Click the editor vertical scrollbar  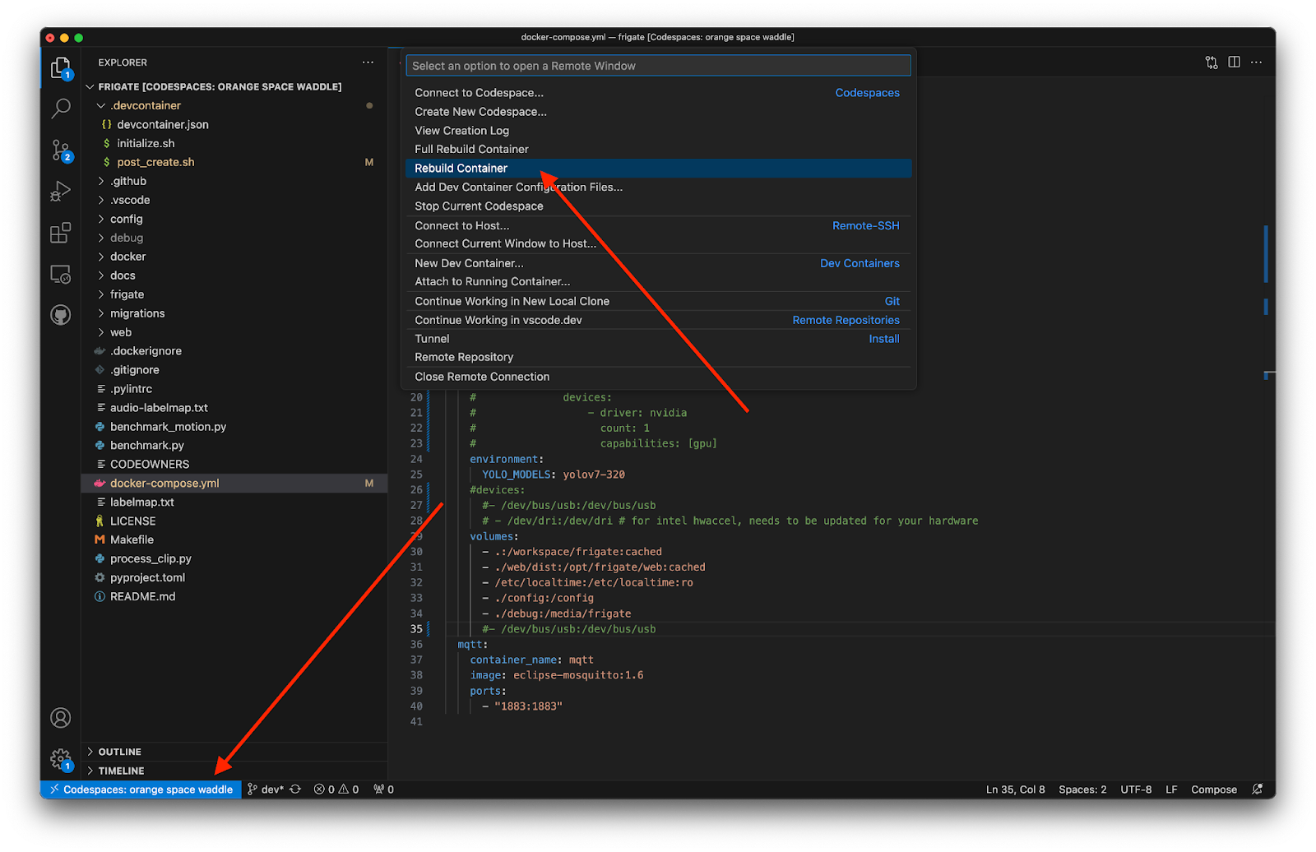pos(1270,428)
